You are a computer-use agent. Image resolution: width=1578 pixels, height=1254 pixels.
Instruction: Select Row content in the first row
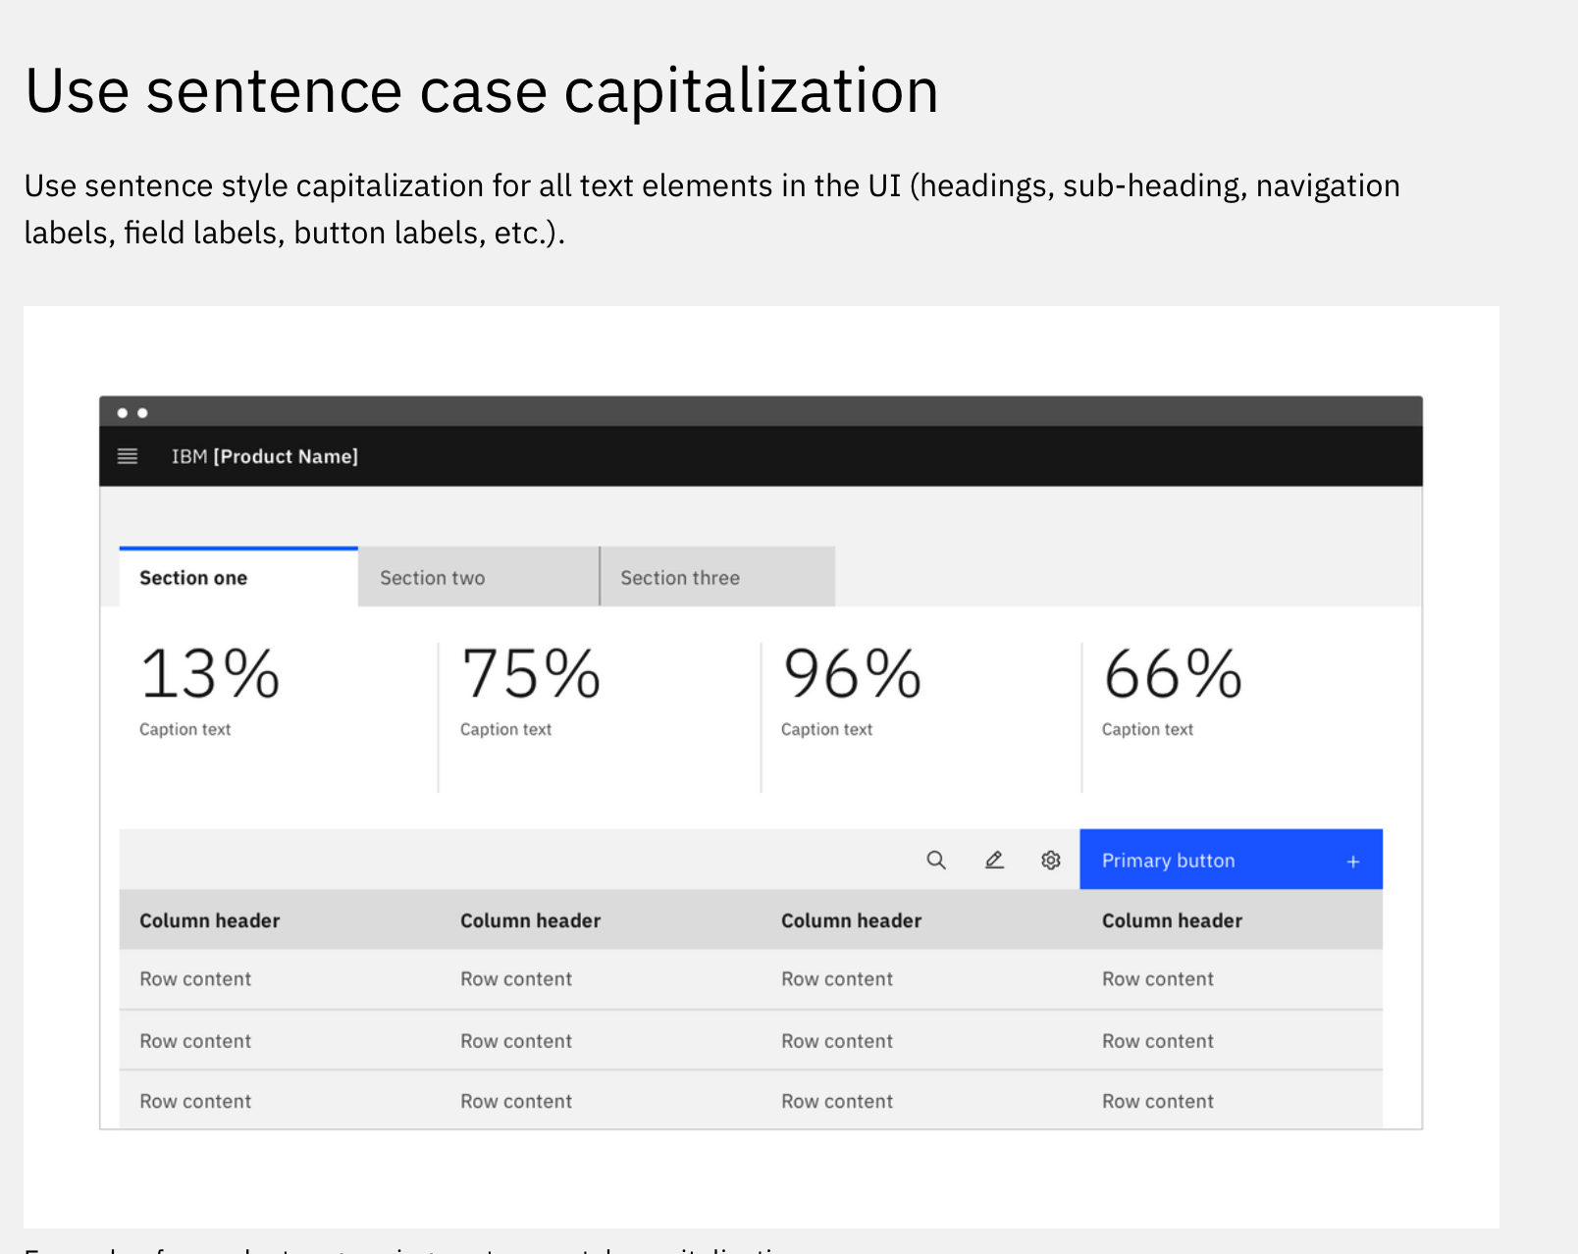pyautogui.click(x=195, y=978)
